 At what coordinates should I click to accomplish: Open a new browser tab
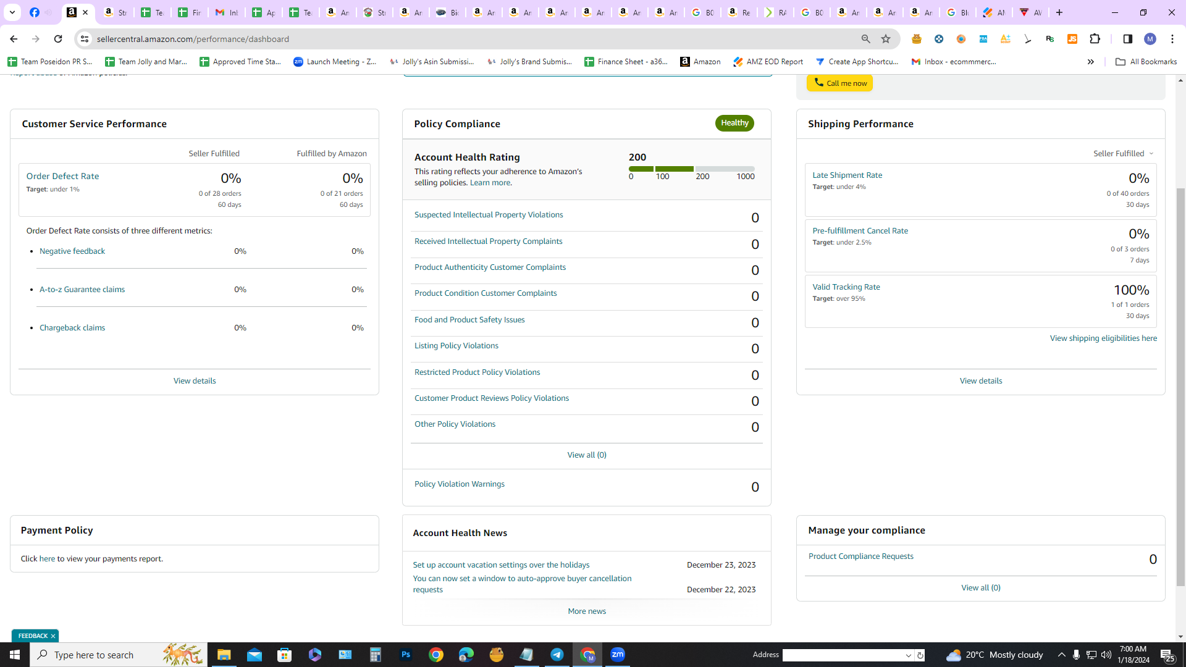(1059, 12)
